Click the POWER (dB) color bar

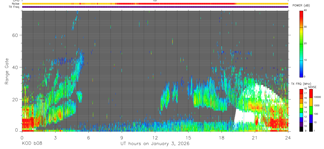[x=301, y=44]
